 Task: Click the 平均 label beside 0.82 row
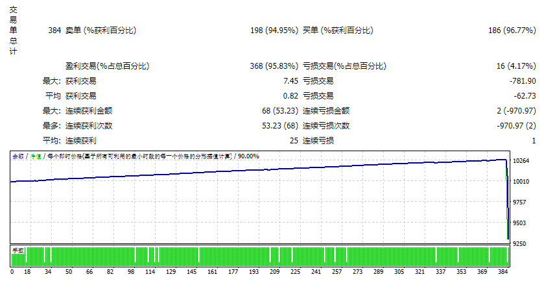53,96
